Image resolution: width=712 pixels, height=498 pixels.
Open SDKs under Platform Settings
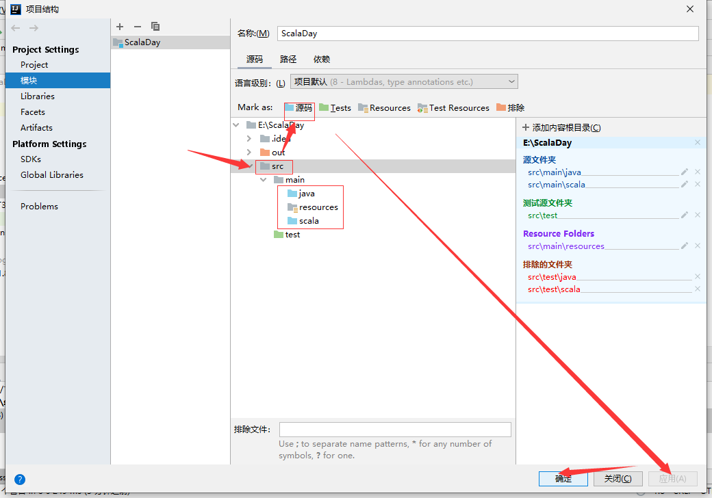click(30, 159)
